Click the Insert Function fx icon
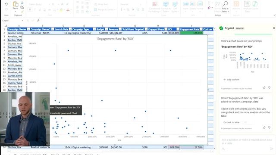The image size is (276, 155). click(x=38, y=21)
